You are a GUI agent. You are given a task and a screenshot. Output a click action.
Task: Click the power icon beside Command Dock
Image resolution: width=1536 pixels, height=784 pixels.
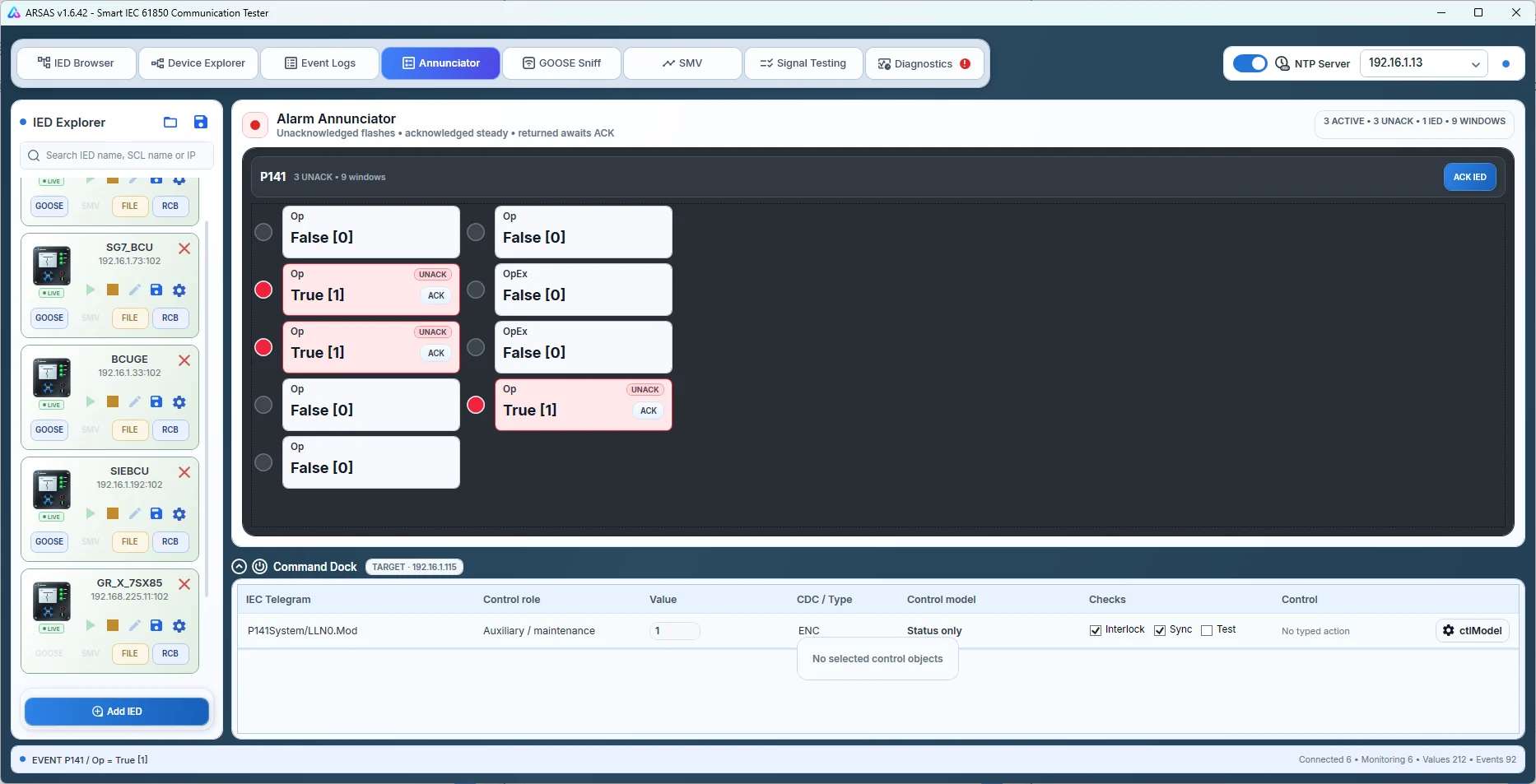[259, 567]
